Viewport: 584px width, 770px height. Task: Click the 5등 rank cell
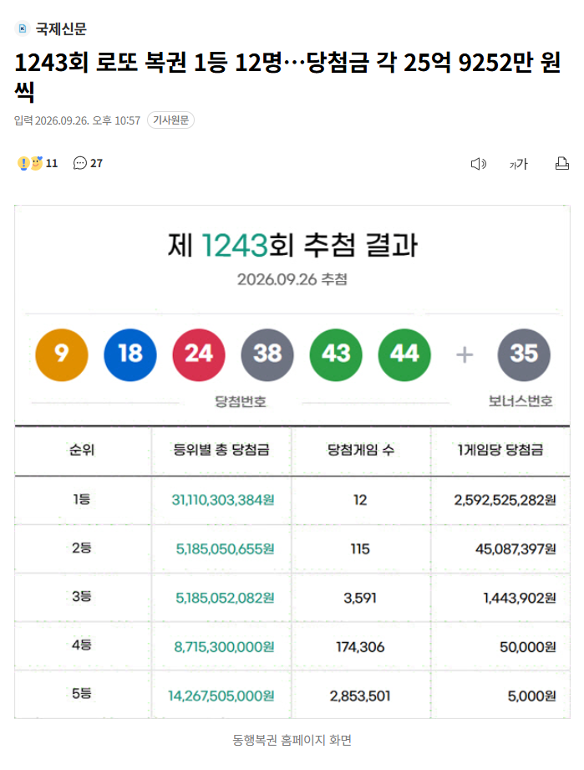pos(82,693)
